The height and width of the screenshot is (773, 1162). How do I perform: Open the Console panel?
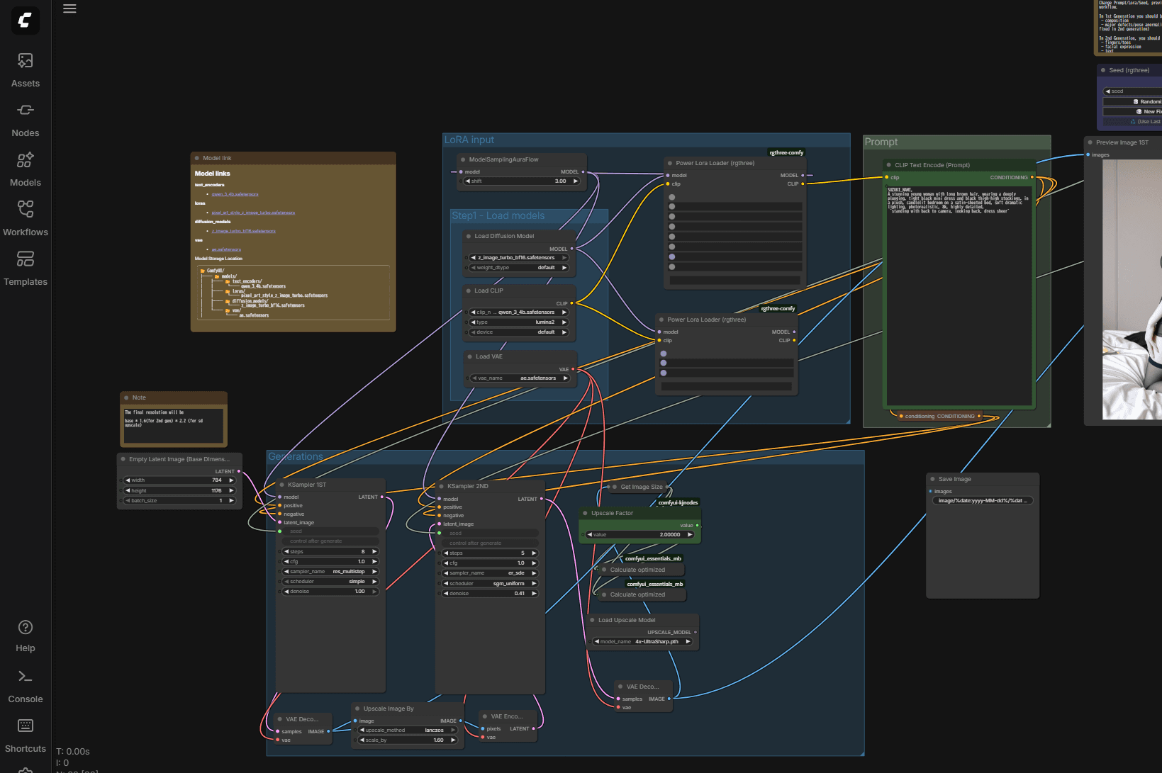[x=26, y=684]
